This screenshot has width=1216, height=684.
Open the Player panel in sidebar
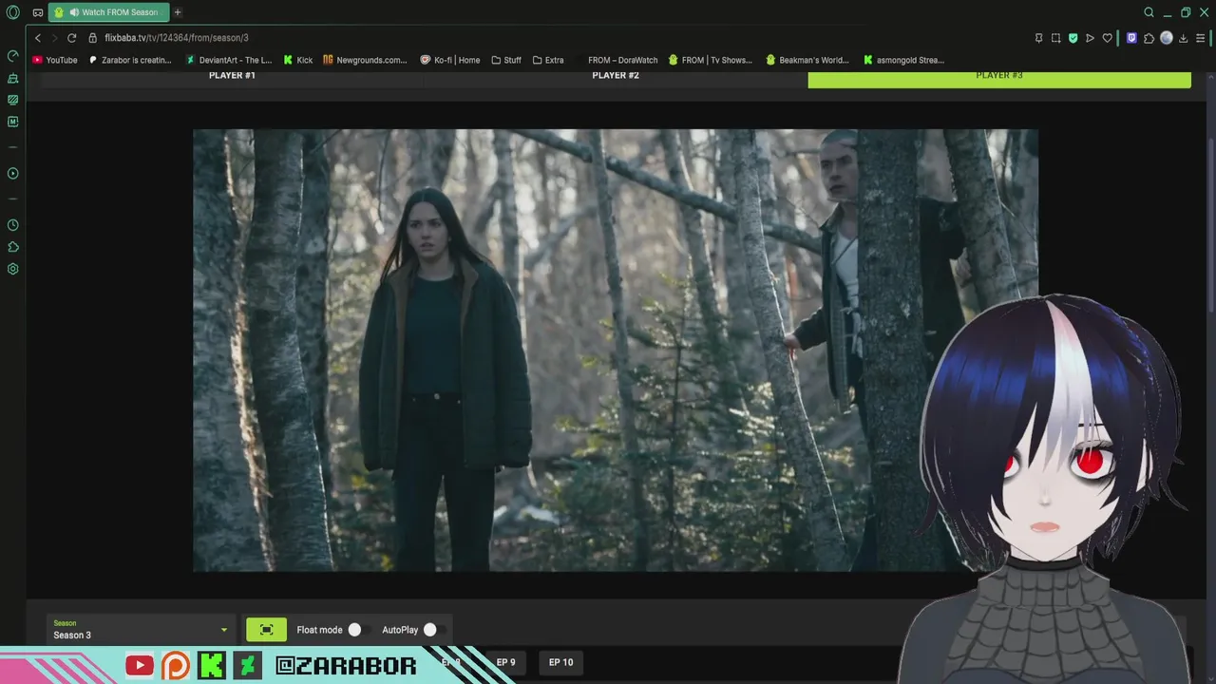[13, 174]
